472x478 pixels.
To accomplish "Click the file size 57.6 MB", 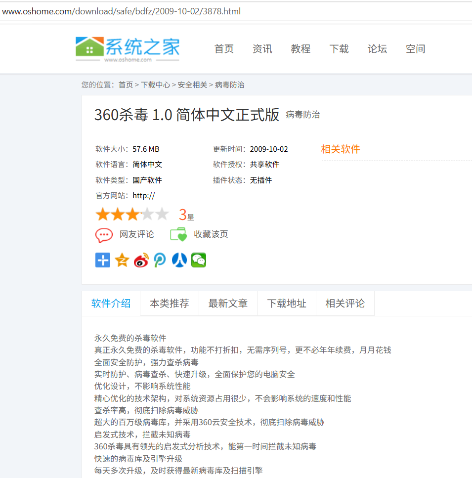I will pyautogui.click(x=146, y=149).
